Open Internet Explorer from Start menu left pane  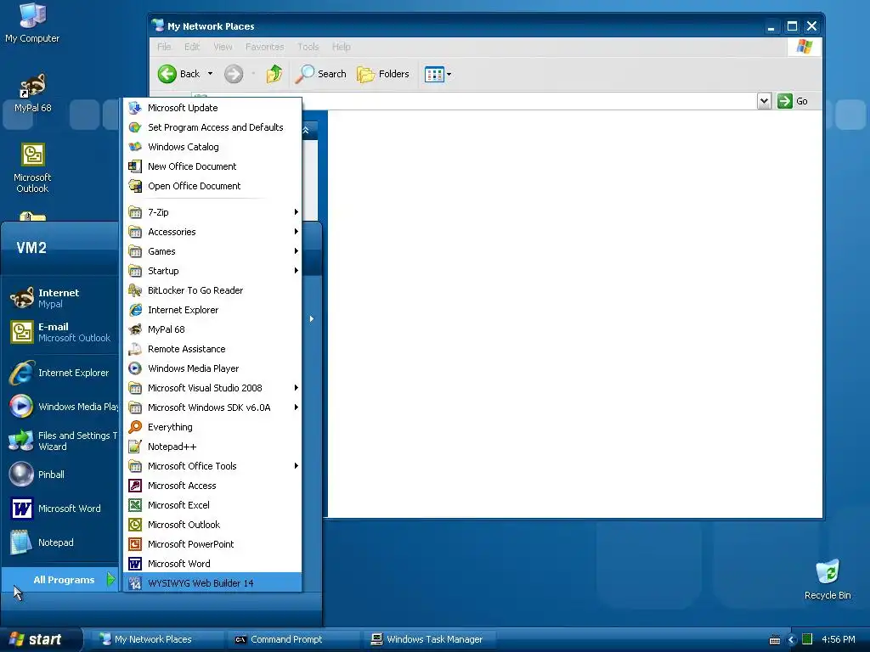pos(61,373)
